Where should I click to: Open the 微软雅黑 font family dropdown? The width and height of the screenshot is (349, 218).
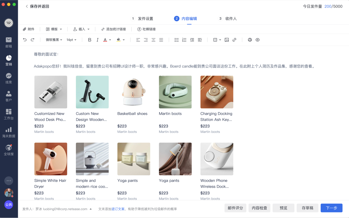coord(54,40)
